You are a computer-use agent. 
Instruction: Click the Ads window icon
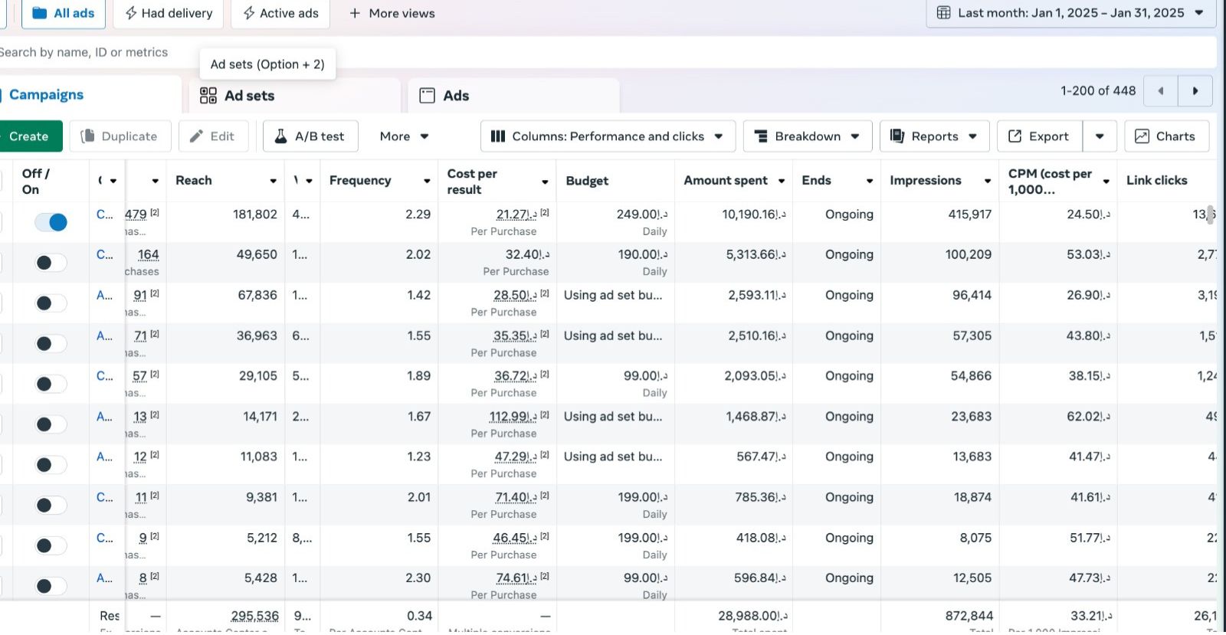point(428,96)
